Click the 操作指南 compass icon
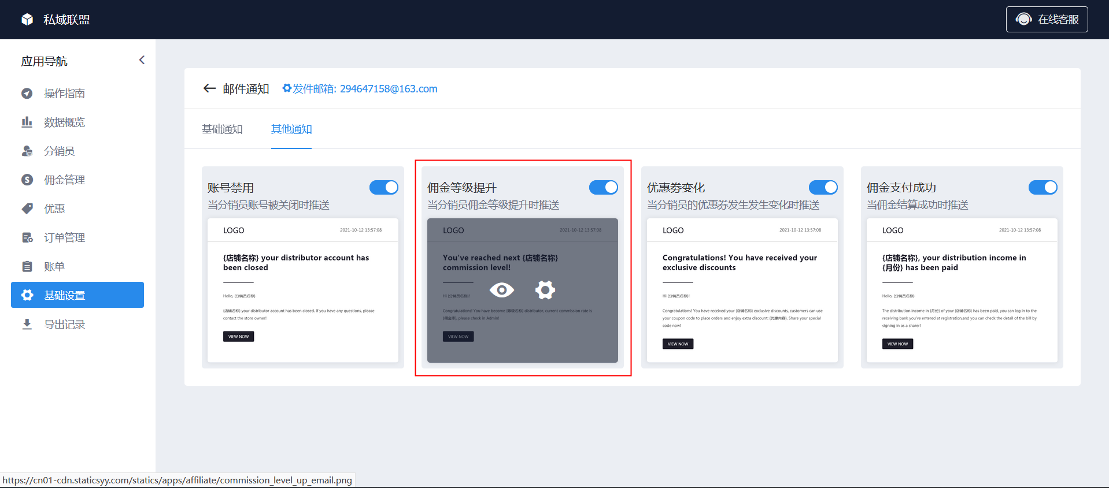 [x=27, y=93]
